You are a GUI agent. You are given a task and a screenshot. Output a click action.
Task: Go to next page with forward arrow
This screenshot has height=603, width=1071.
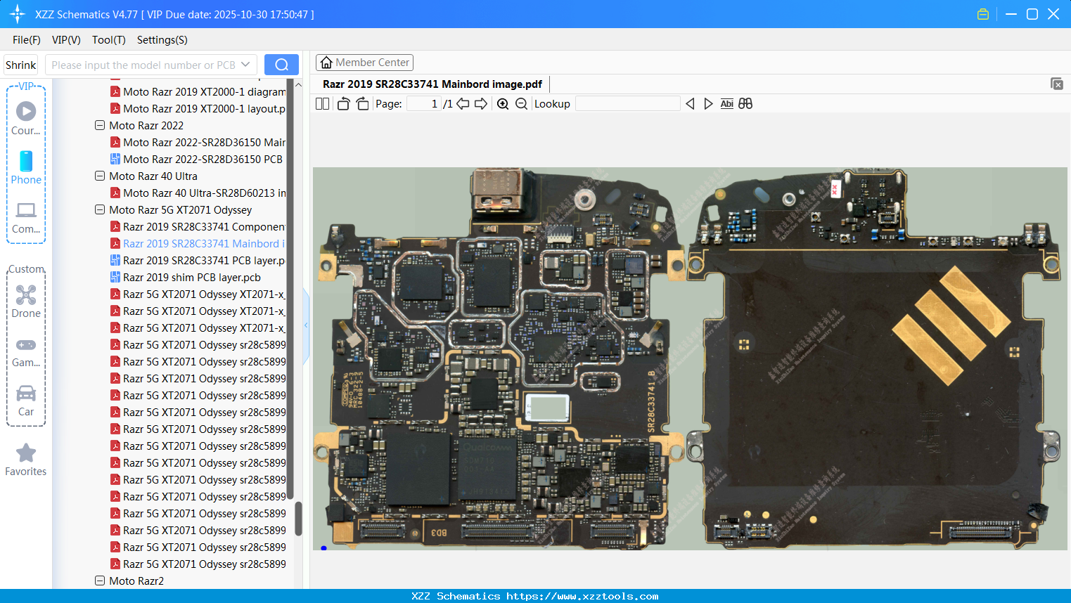481,103
